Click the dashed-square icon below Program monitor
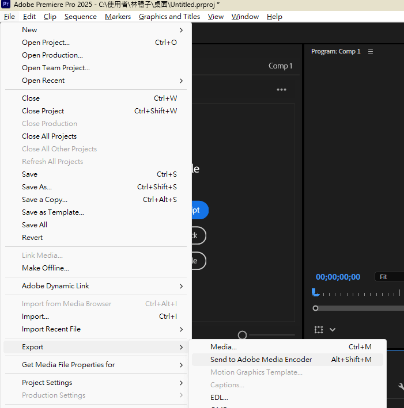The width and height of the screenshot is (404, 408). click(x=319, y=330)
